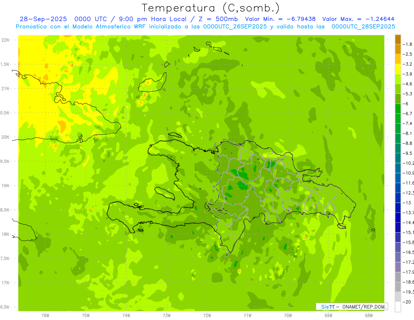Click the '70W' longitude axis label
Screen dimensions: 414x320
(x=288, y=316)
